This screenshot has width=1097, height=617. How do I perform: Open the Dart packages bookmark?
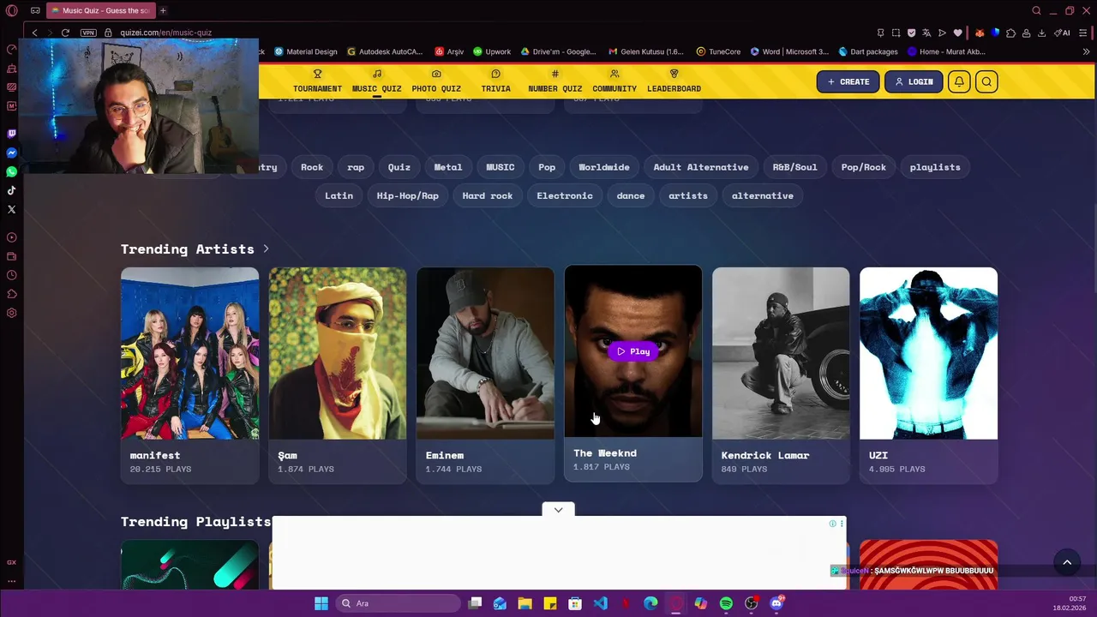pyautogui.click(x=868, y=51)
